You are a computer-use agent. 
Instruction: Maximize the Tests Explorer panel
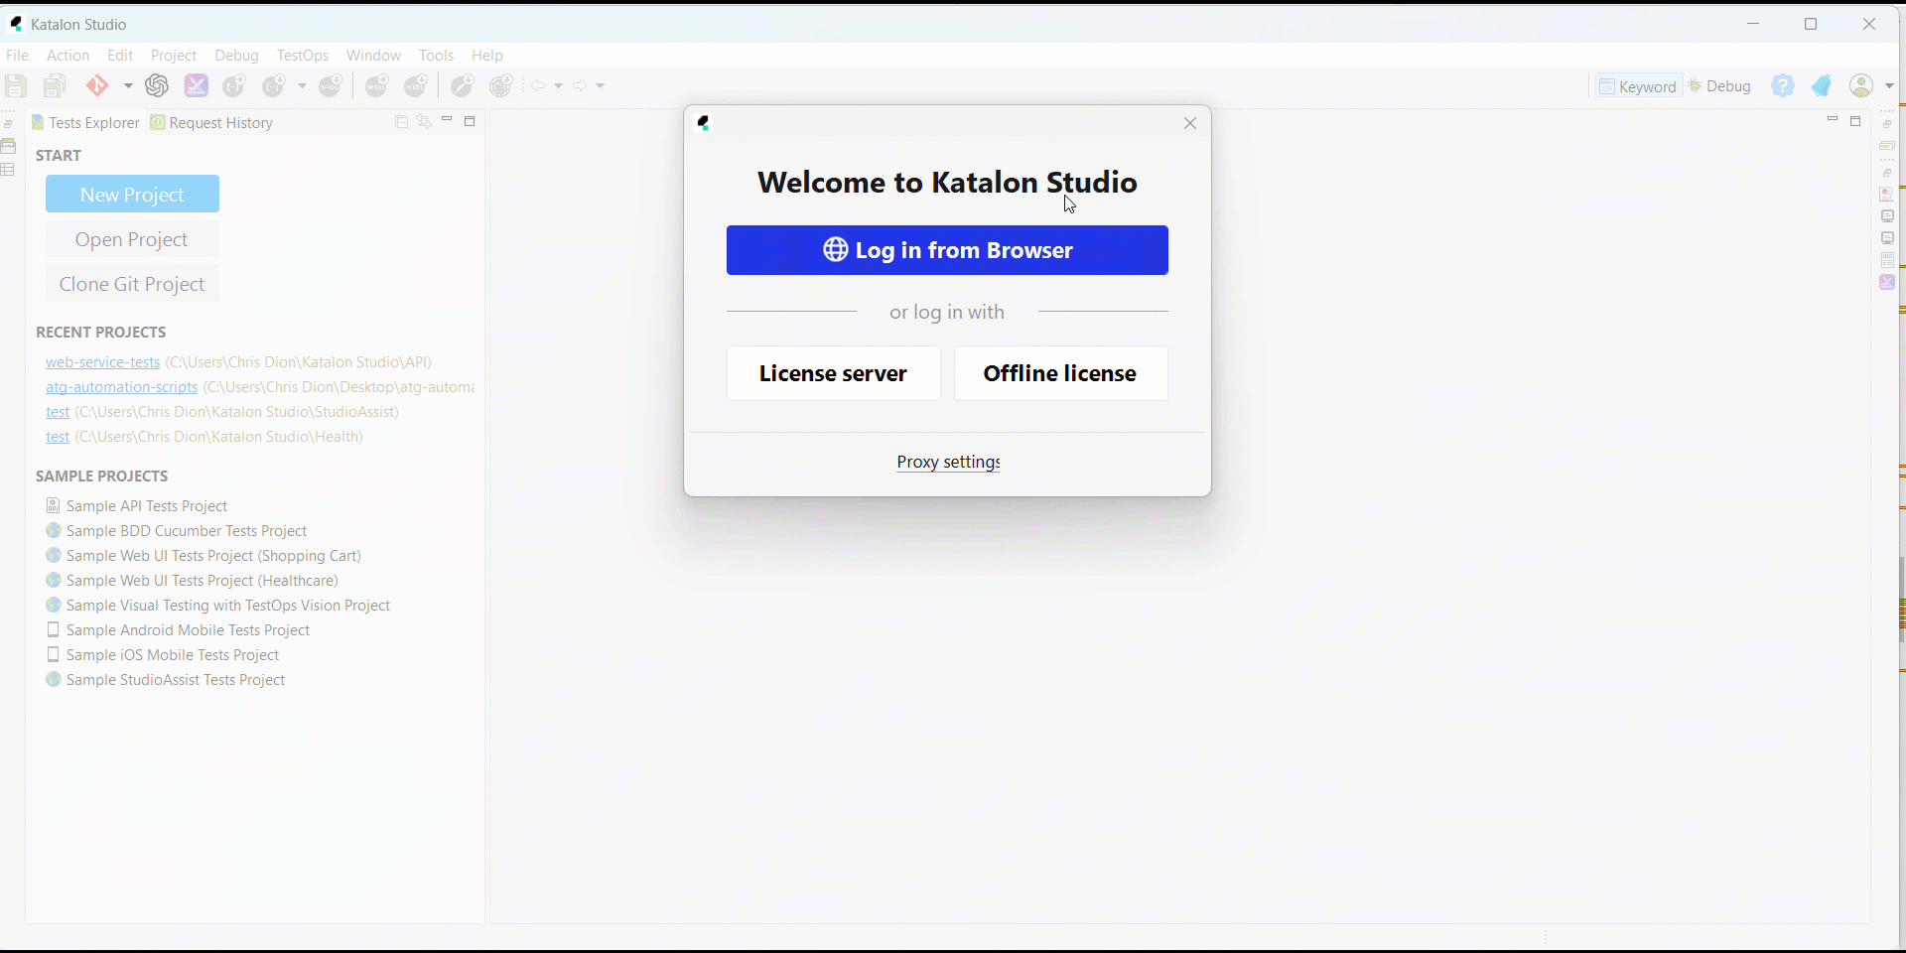pyautogui.click(x=471, y=121)
